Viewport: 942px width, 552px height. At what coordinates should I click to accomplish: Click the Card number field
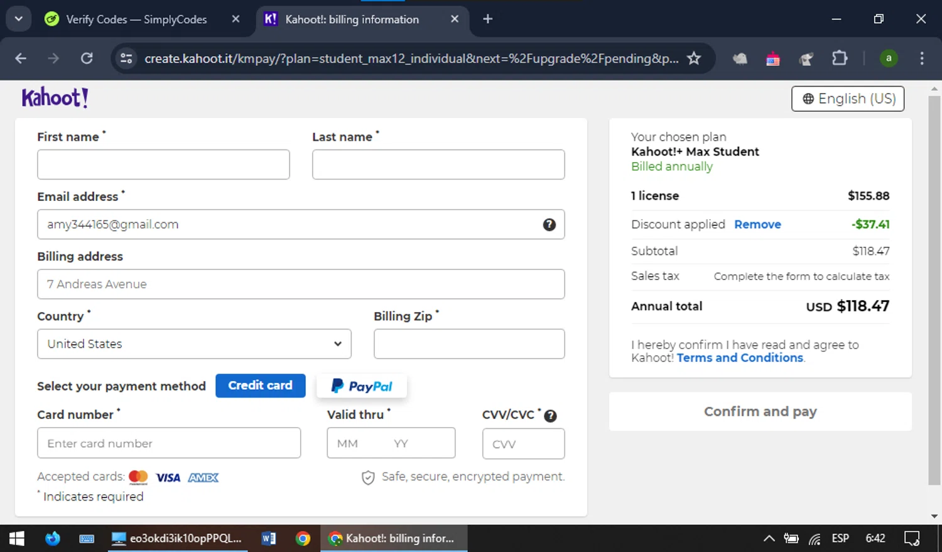pyautogui.click(x=169, y=443)
